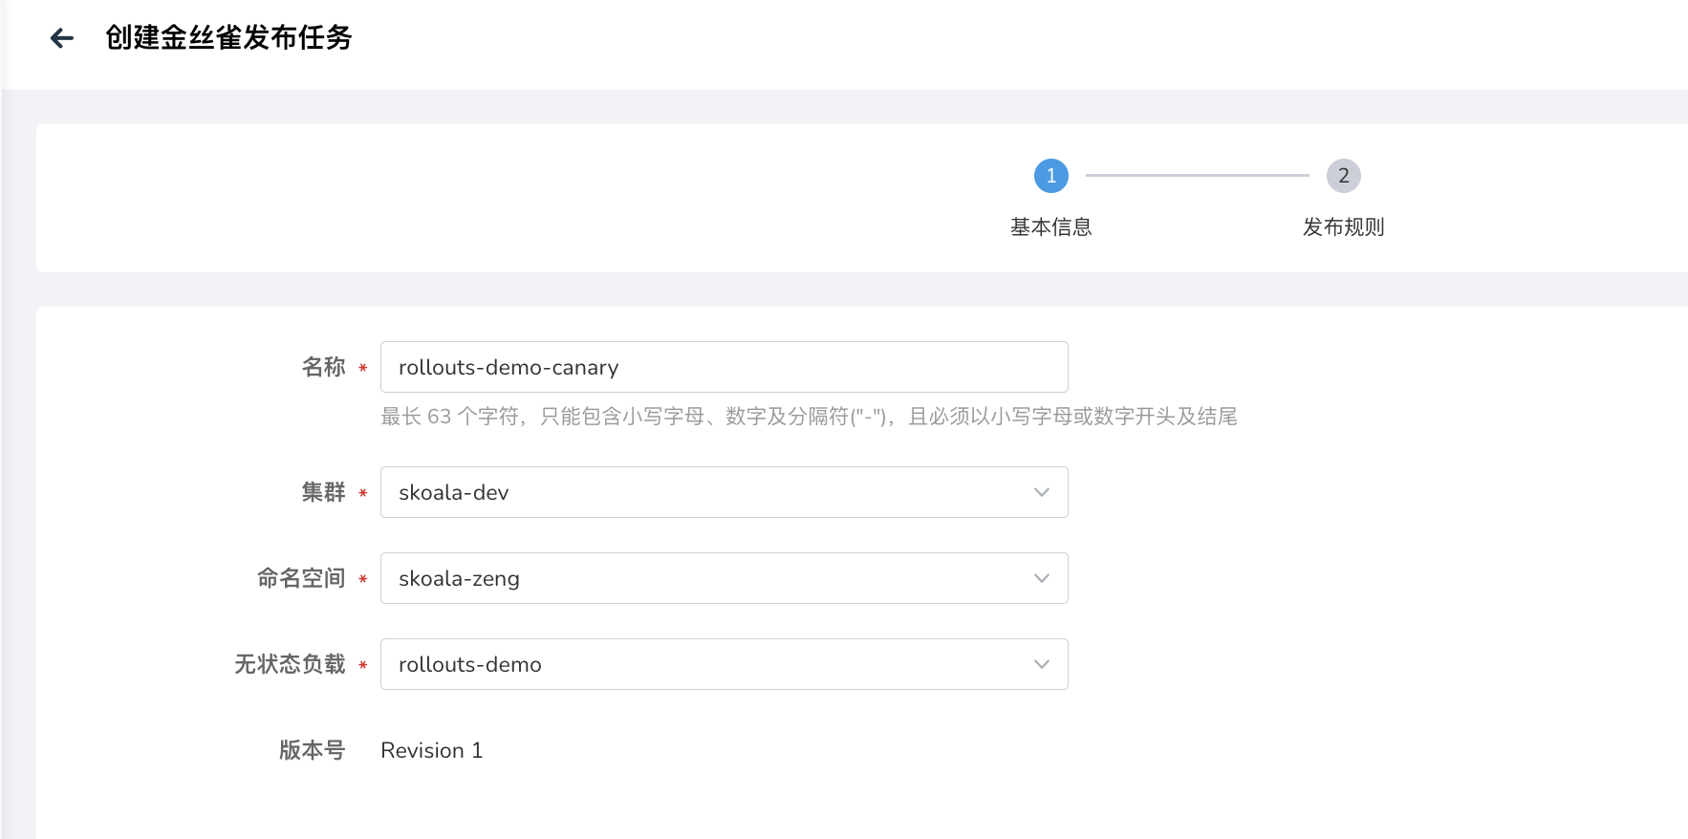The height and width of the screenshot is (839, 1688).
Task: Expand the 集群 dropdown chevron arrow
Action: click(1041, 492)
